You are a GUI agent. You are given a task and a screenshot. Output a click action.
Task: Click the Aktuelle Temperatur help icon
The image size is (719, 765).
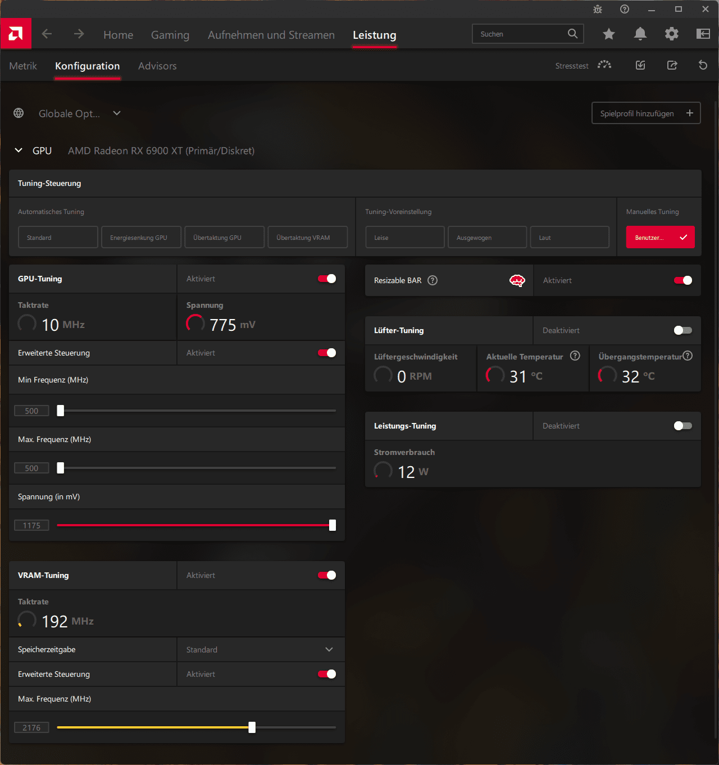(x=575, y=356)
